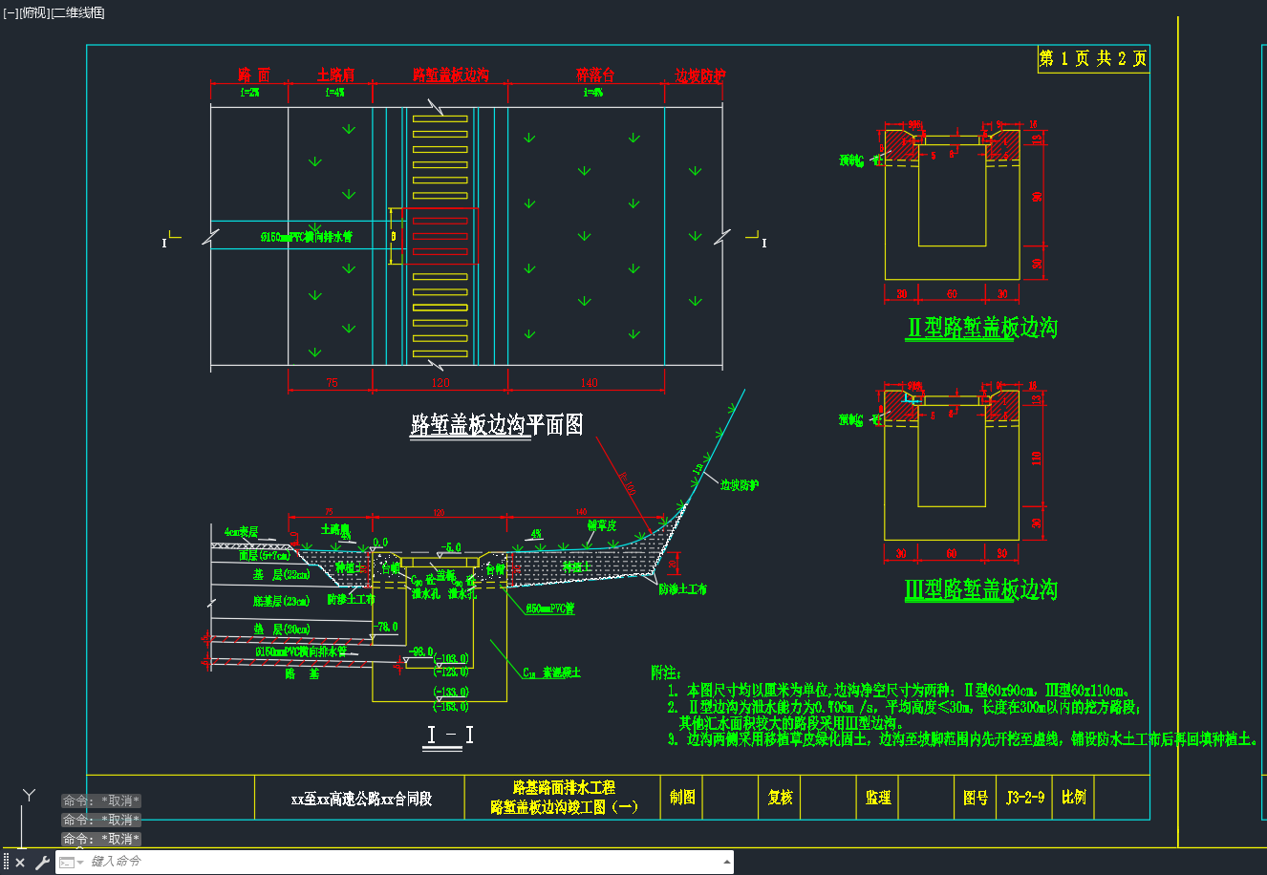Click the 比例 scale cell
Screen dimensions: 1267x875
[1074, 797]
